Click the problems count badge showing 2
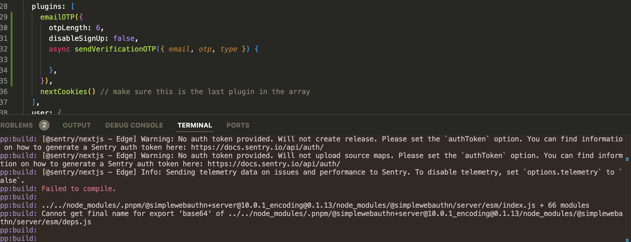Viewport: 631px width, 242px height. (x=44, y=125)
